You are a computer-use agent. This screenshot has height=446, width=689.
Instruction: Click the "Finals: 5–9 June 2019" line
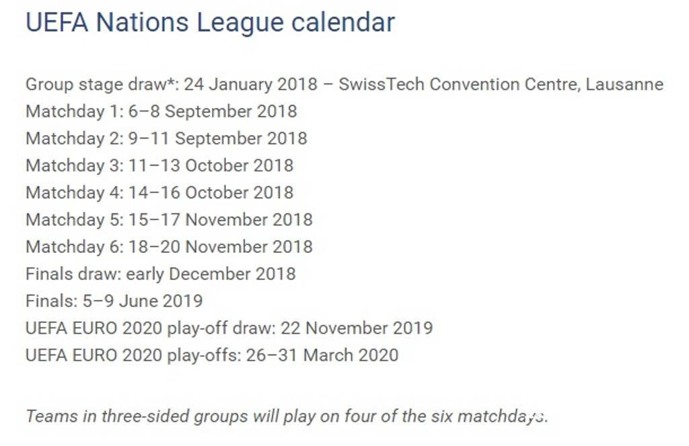114,301
